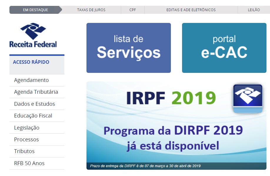
Task: Open the Agendamento link
Action: click(x=31, y=80)
